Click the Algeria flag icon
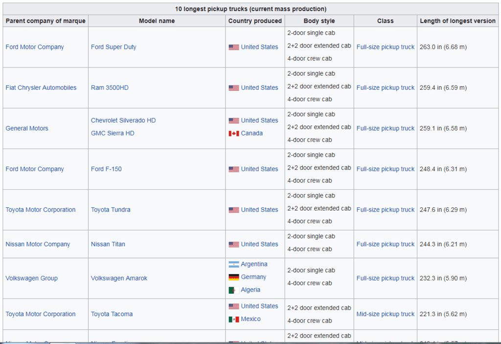The height and width of the screenshot is (344, 501). point(233,290)
